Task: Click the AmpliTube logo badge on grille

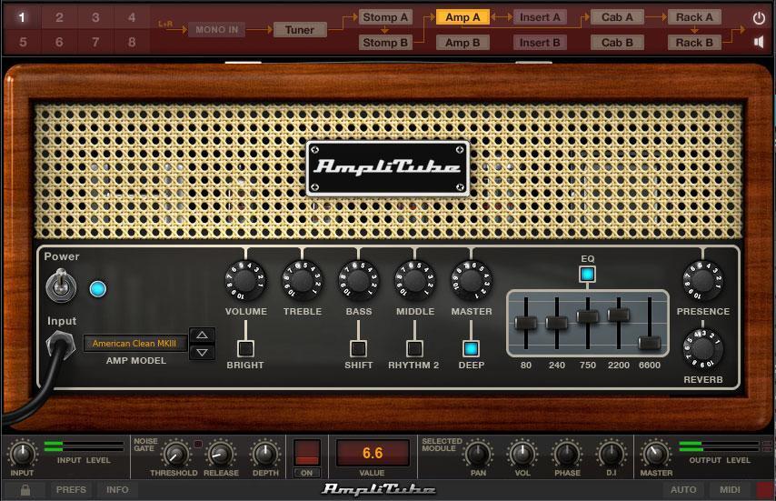Action: tap(387, 168)
